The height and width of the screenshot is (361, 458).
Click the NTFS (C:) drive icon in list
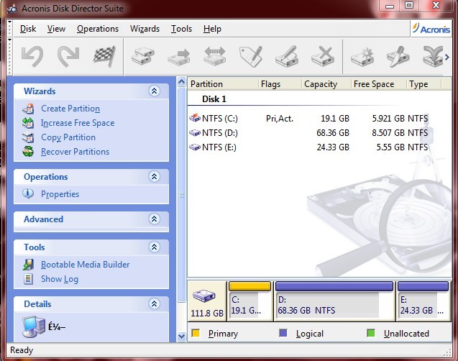(195, 118)
